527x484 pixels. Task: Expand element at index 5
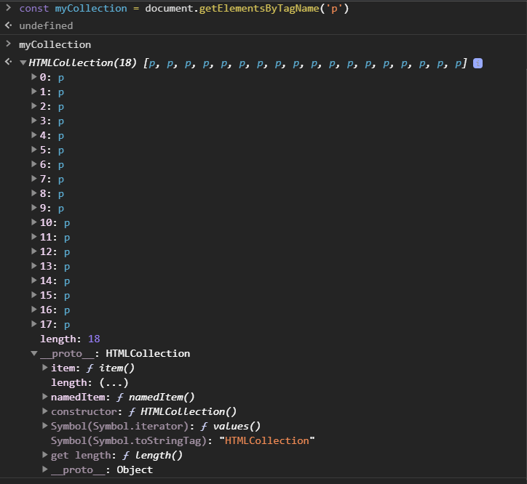(34, 150)
